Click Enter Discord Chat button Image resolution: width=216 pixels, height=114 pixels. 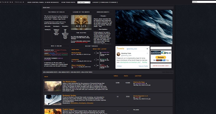[161, 66]
